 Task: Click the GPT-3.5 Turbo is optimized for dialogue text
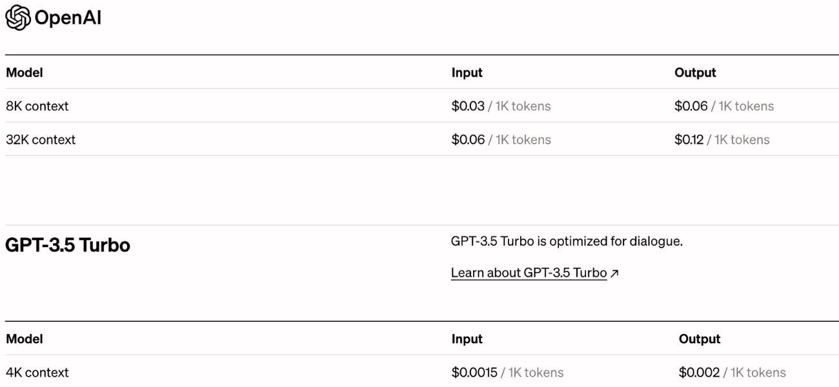567,240
